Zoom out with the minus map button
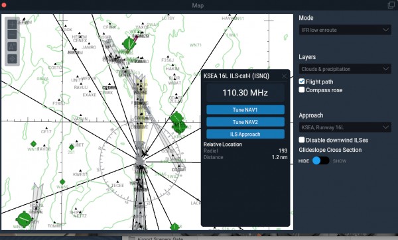Screen dimensions: 398x240 [12, 34]
